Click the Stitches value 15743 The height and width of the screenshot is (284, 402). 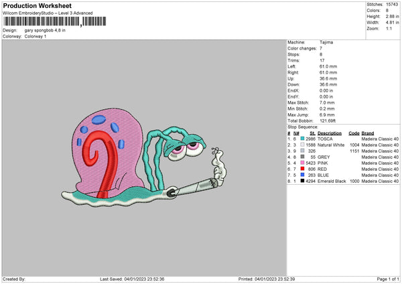click(392, 5)
